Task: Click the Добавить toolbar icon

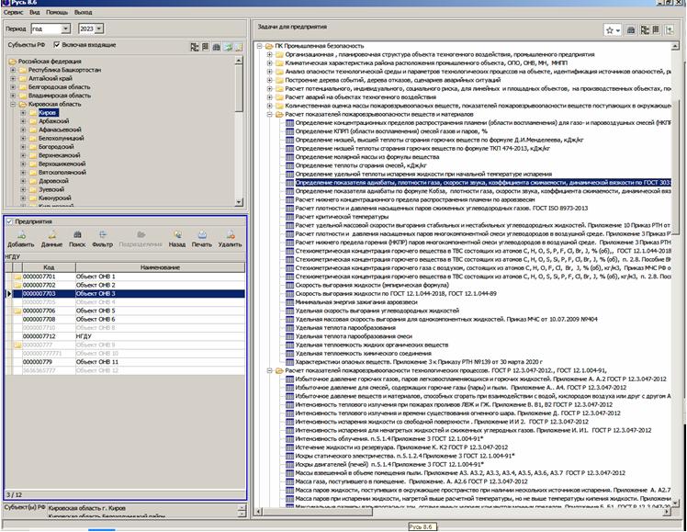Action: 20,235
